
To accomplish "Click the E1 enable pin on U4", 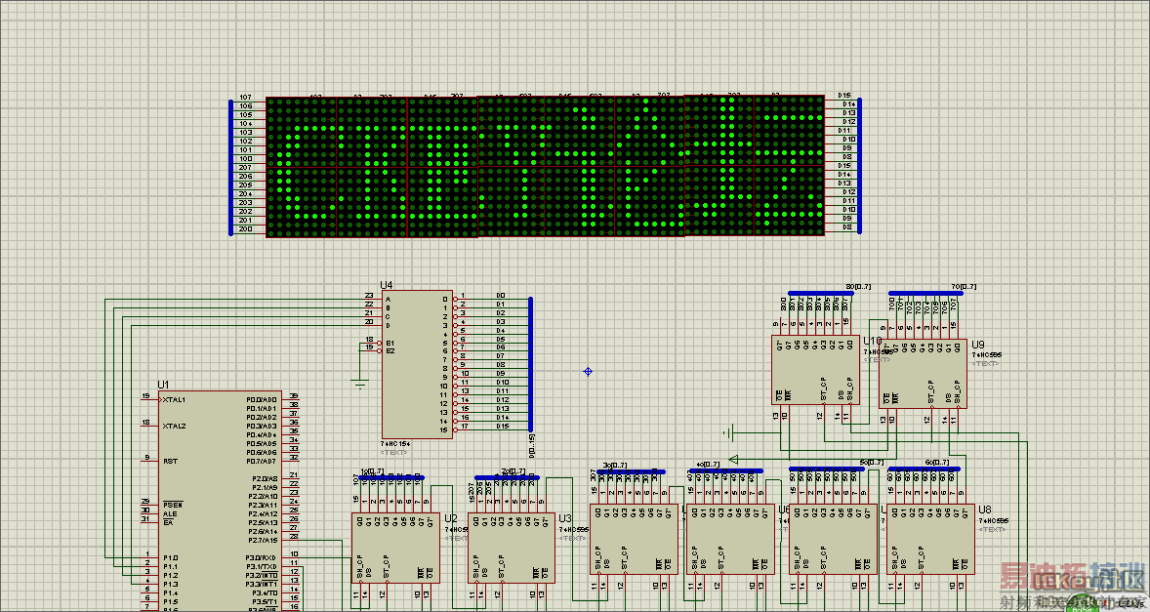I will coord(390,343).
